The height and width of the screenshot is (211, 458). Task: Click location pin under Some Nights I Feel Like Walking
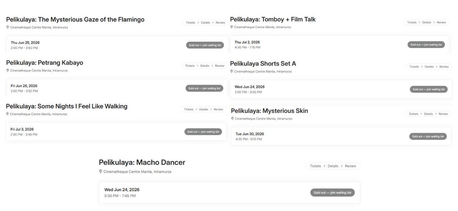click(8, 114)
